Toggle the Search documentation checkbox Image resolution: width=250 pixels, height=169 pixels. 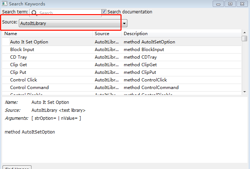coord(104,12)
